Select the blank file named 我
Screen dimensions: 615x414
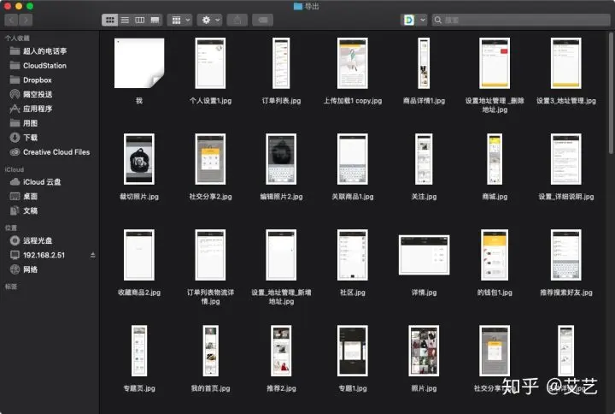pyautogui.click(x=139, y=63)
